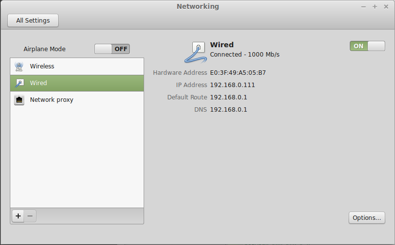Click the Networking title bar text
395x245 pixels.
[198, 6]
